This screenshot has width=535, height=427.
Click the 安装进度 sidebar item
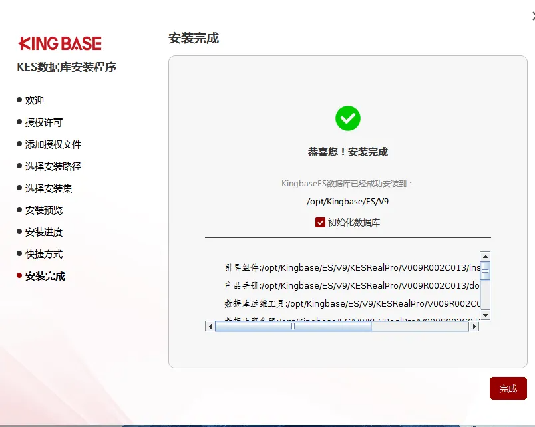click(x=44, y=232)
